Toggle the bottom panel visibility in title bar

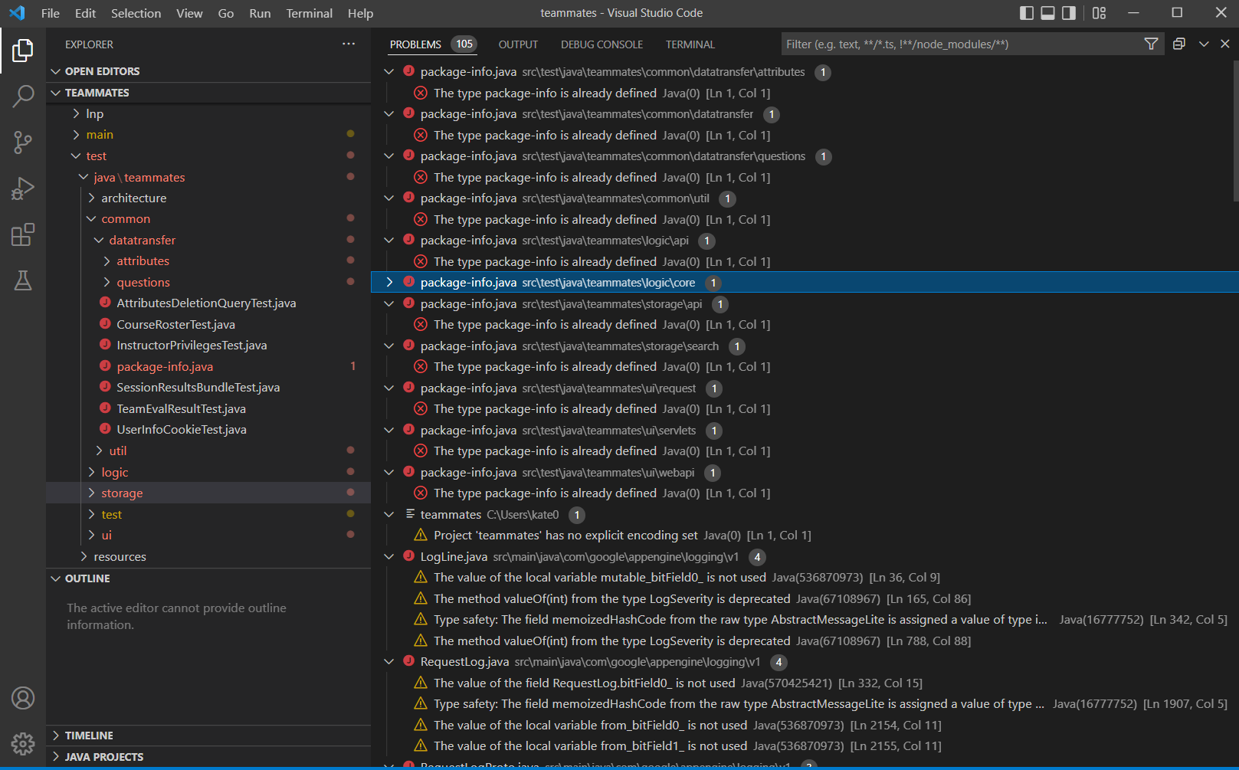[1047, 13]
